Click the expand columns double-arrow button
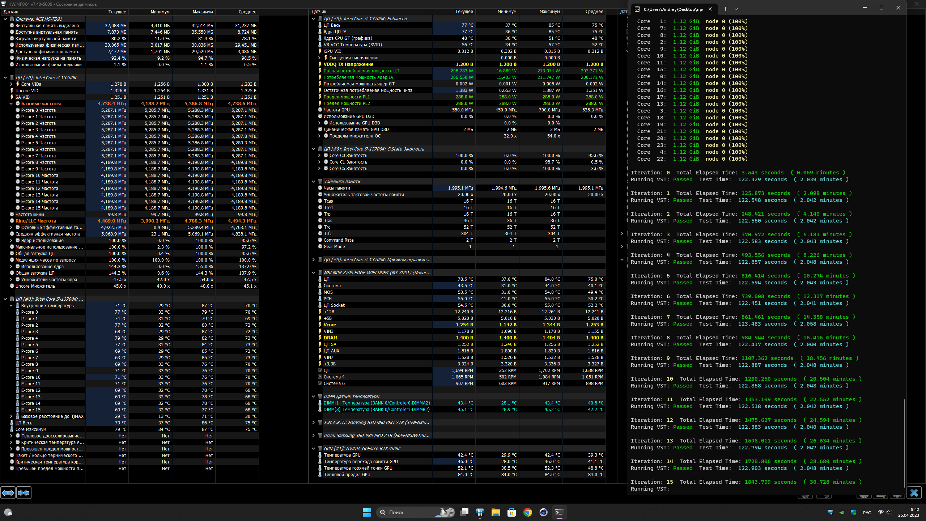926x521 pixels. 8,493
